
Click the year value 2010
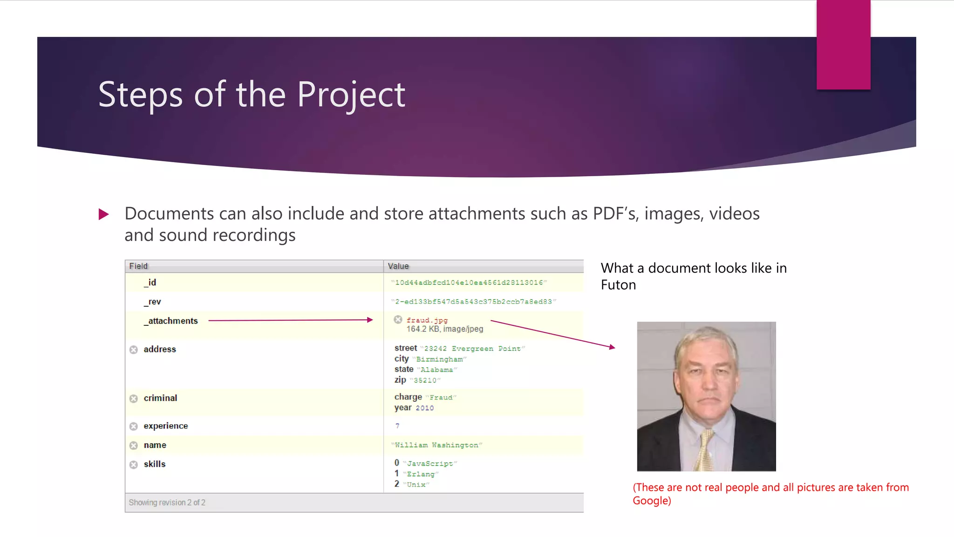click(424, 408)
